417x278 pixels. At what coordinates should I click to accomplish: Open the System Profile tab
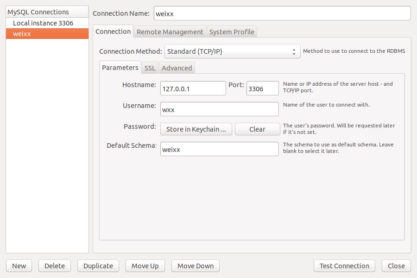pyautogui.click(x=232, y=32)
